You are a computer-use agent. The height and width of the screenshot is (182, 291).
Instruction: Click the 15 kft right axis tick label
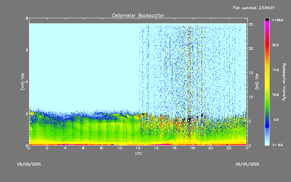pos(251,73)
